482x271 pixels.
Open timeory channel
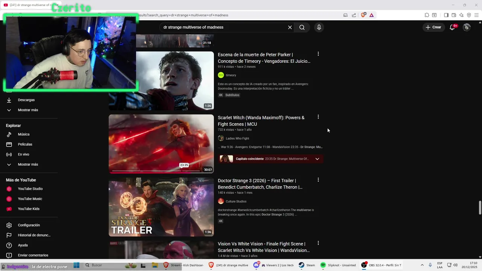[x=231, y=75]
